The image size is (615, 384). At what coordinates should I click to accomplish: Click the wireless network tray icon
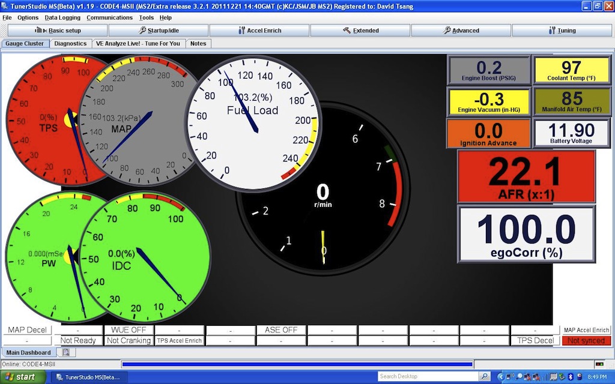coord(510,377)
